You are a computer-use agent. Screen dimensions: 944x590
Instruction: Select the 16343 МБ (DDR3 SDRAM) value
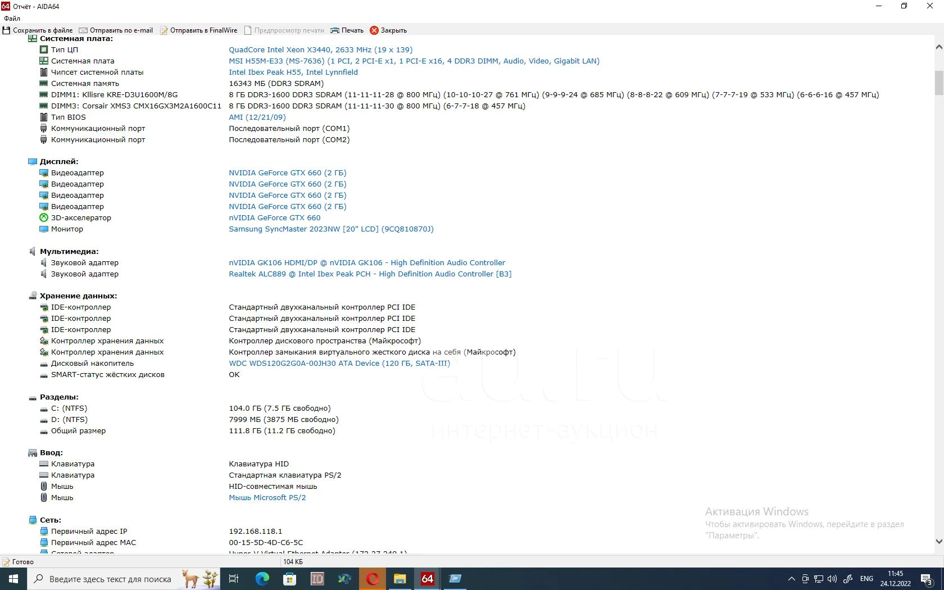(x=276, y=83)
